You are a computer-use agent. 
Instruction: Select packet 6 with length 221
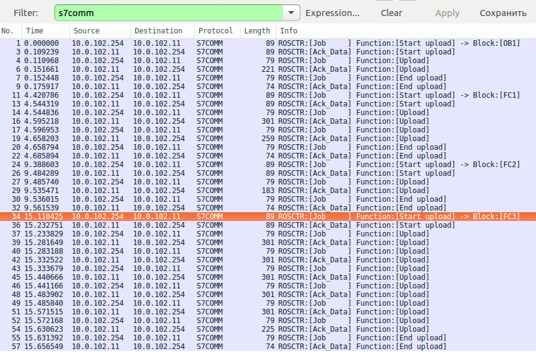coord(268,69)
